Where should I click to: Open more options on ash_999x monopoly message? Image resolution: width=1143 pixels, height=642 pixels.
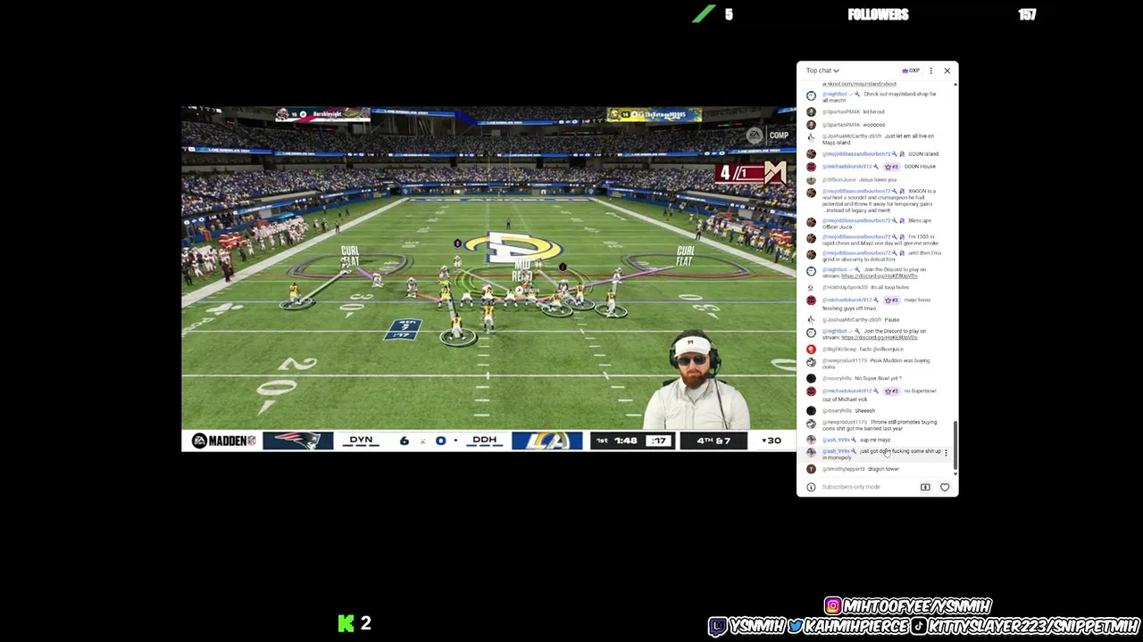946,453
